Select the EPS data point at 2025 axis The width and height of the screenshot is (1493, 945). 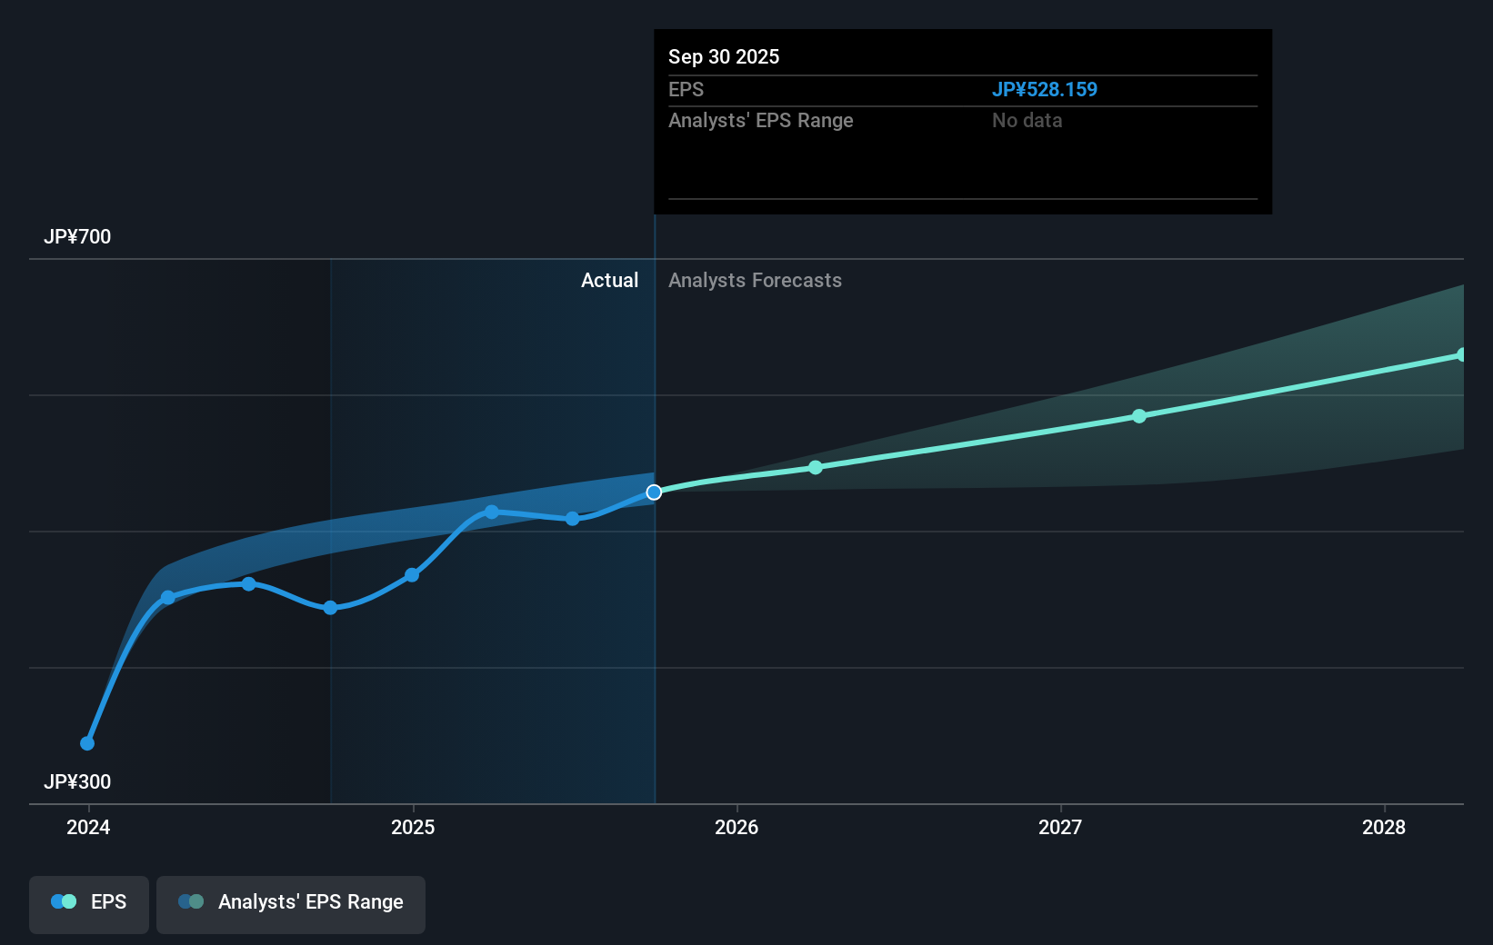[x=412, y=575]
